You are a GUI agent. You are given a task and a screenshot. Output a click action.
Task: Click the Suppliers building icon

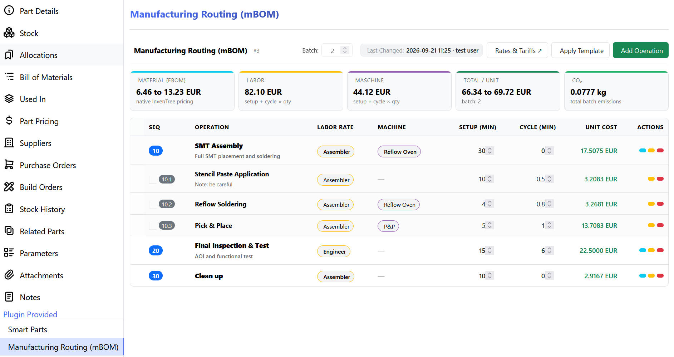[9, 143]
